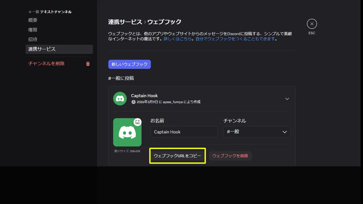Click the large green Discord avatar thumbnail

(x=127, y=132)
